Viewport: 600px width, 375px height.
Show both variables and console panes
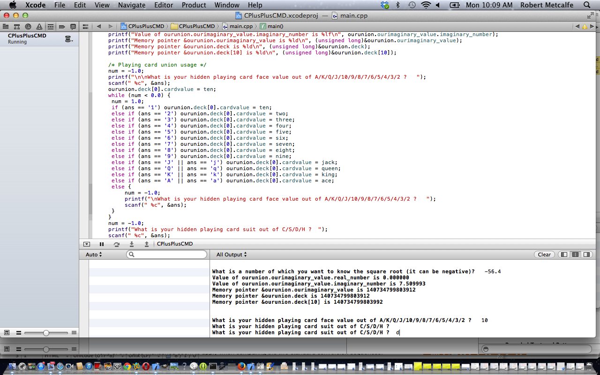click(x=576, y=255)
